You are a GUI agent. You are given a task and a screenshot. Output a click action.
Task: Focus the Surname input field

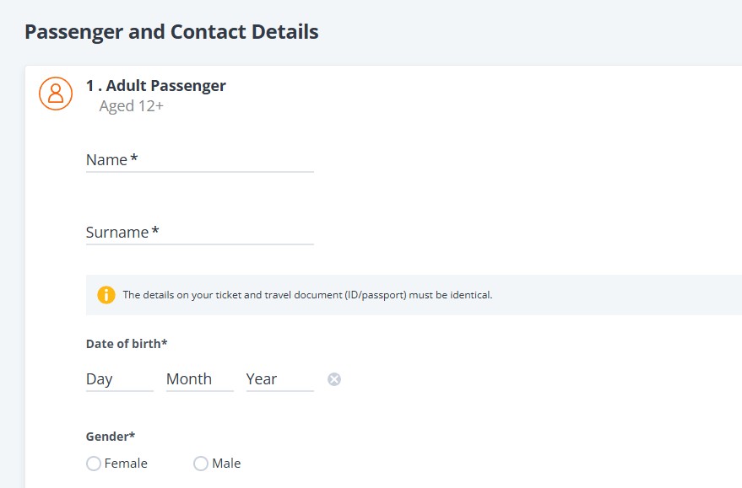[x=200, y=233]
